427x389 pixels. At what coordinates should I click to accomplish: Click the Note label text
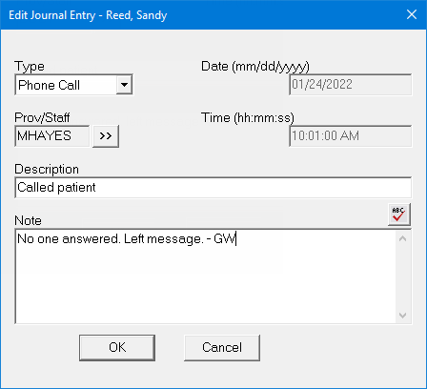click(x=28, y=220)
